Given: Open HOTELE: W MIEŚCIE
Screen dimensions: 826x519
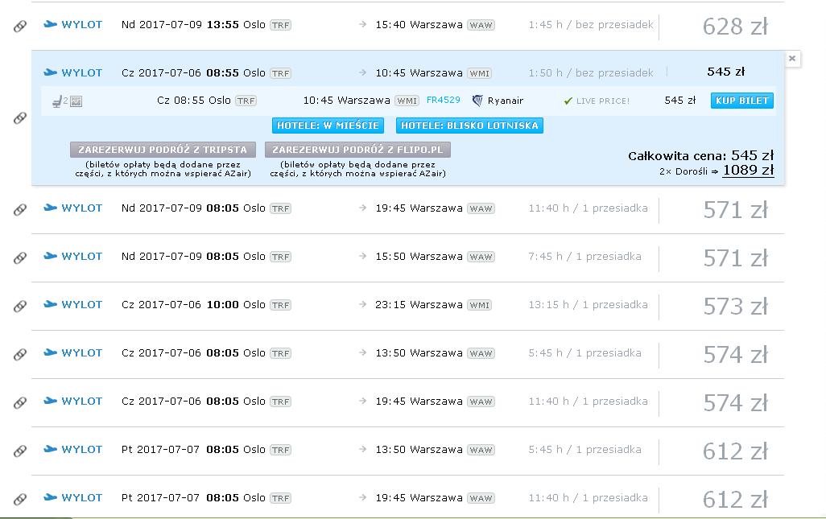Looking at the screenshot, I should pos(328,126).
